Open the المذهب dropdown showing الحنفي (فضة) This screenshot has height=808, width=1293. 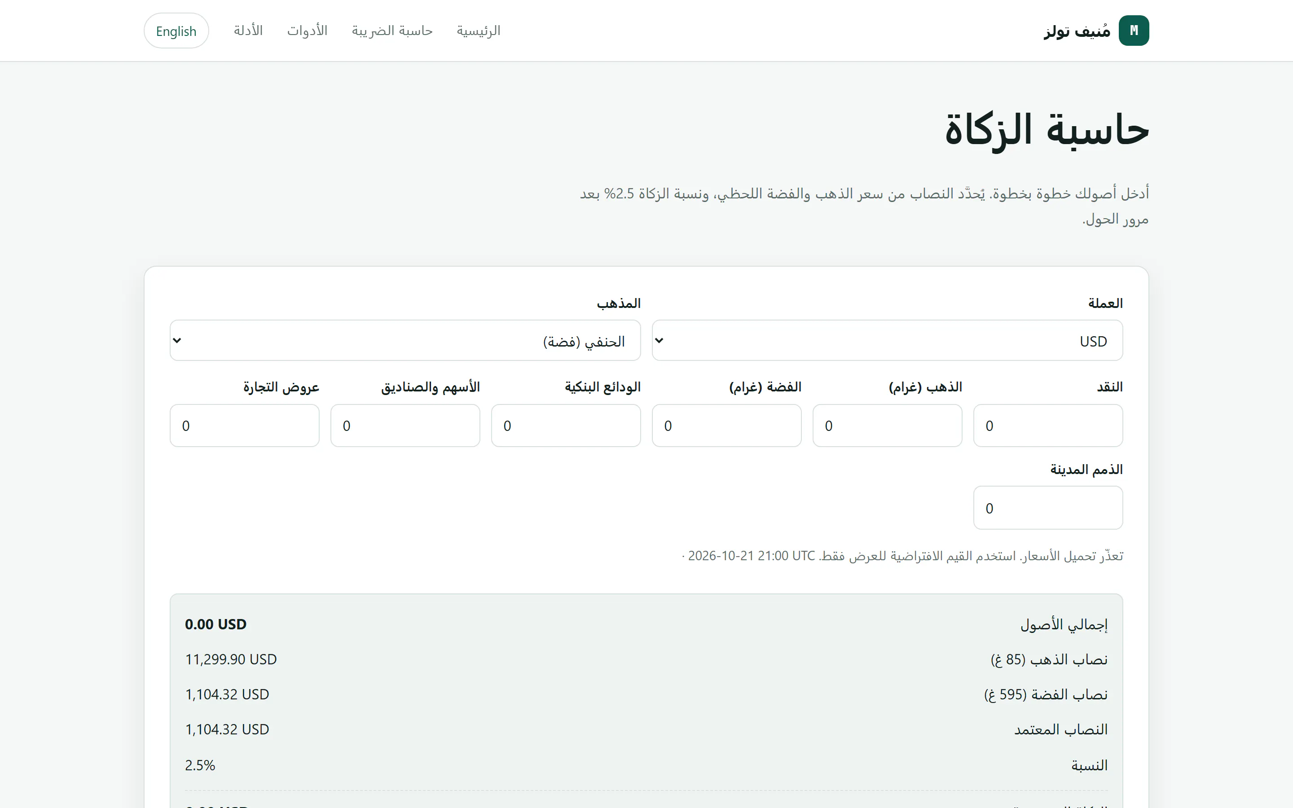(x=405, y=340)
